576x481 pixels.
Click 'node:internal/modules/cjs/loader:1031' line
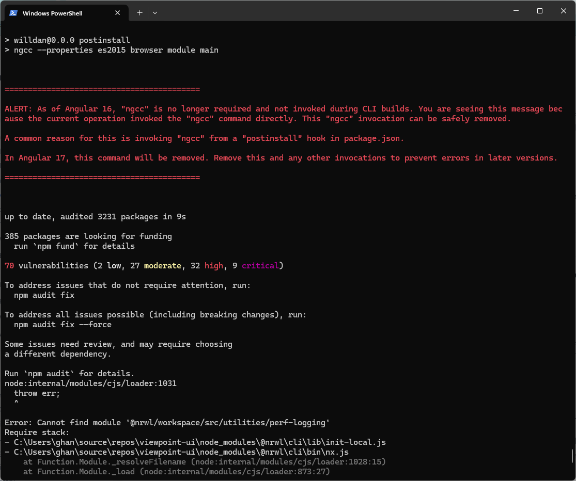click(90, 383)
